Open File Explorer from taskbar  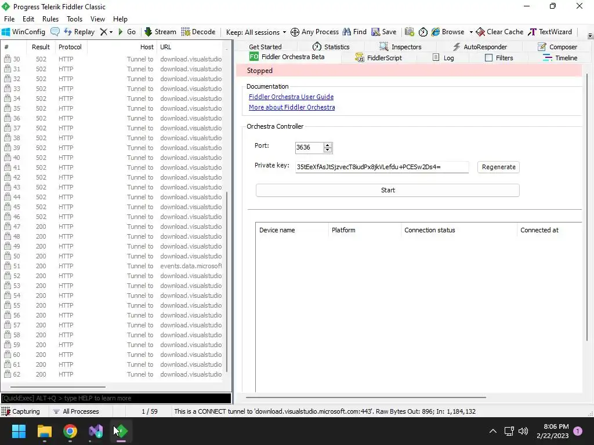tap(44, 431)
